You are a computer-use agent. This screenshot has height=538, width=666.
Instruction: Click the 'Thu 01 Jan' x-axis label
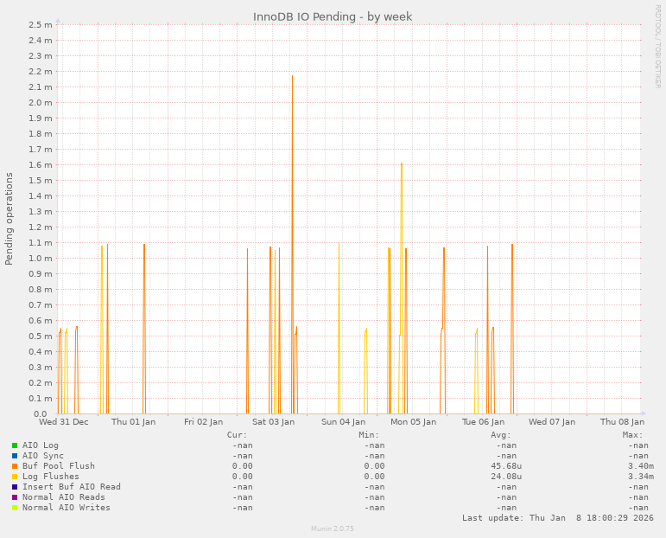(133, 422)
